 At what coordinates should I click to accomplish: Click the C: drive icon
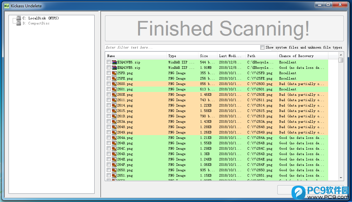click(19, 18)
